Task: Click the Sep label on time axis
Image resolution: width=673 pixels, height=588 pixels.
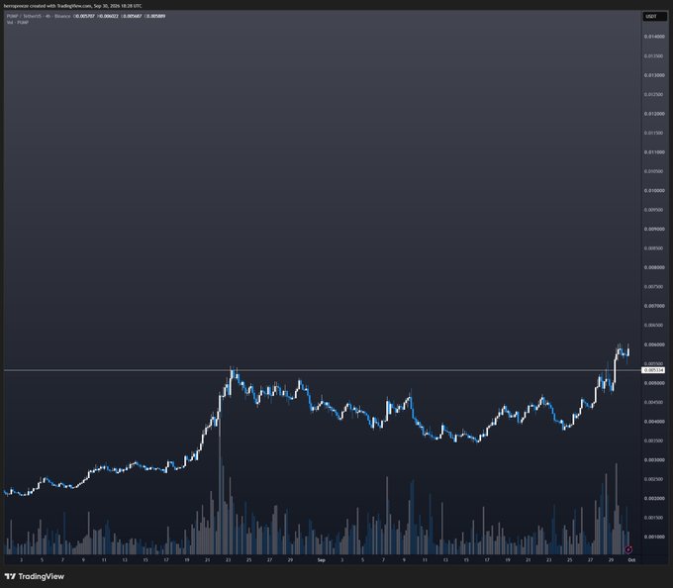Action: coord(321,560)
